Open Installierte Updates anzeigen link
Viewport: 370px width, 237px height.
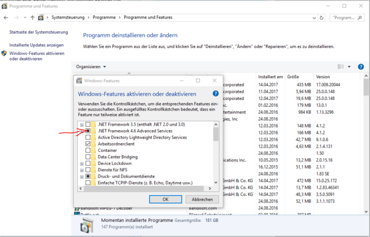36,45
